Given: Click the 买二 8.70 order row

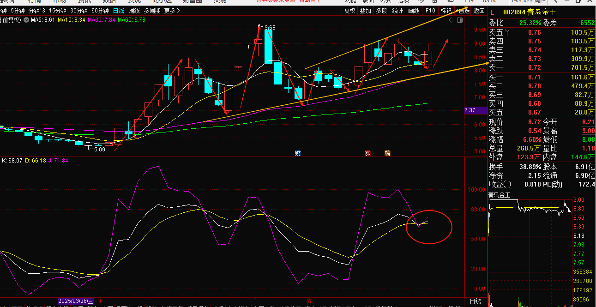Looking at the screenshot, I should click(x=542, y=86).
